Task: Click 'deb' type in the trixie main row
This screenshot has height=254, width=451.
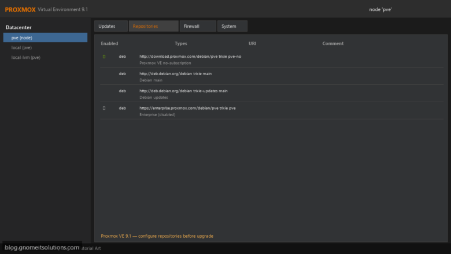Action: click(x=122, y=74)
